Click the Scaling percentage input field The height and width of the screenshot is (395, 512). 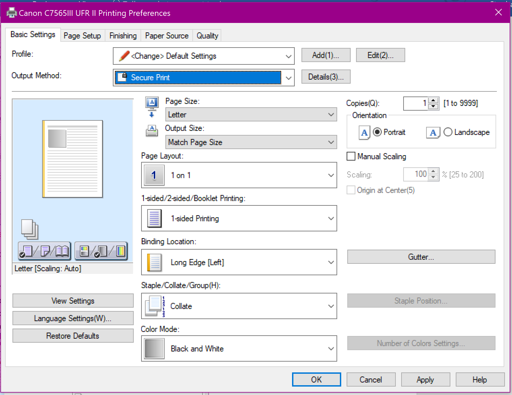(x=416, y=174)
